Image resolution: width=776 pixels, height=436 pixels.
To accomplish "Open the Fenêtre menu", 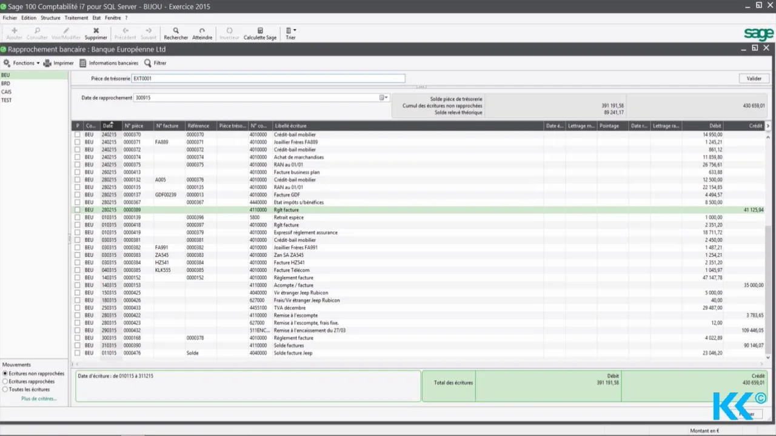I will click(x=113, y=18).
